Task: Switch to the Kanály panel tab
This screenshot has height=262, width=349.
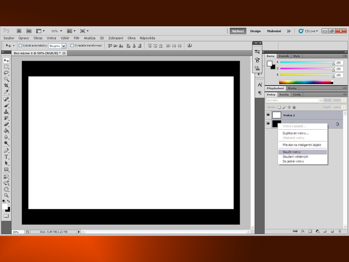Action: pyautogui.click(x=284, y=94)
